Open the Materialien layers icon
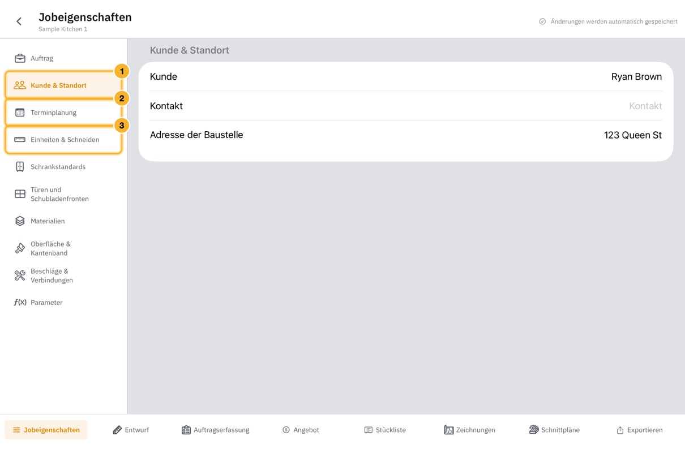The image size is (685, 457). [20, 221]
